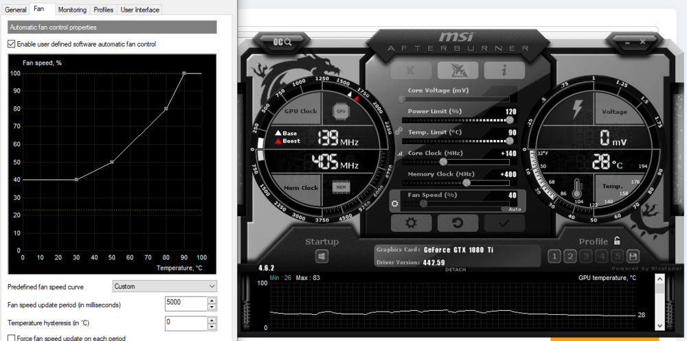
Task: Click the fan curve point at 90°C
Action: 184,73
